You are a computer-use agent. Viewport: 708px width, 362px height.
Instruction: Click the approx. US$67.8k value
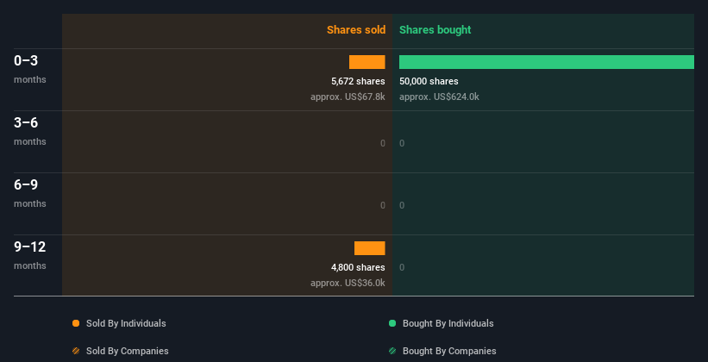click(348, 97)
